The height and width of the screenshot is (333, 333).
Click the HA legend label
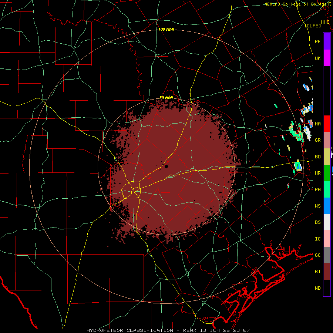317,124
